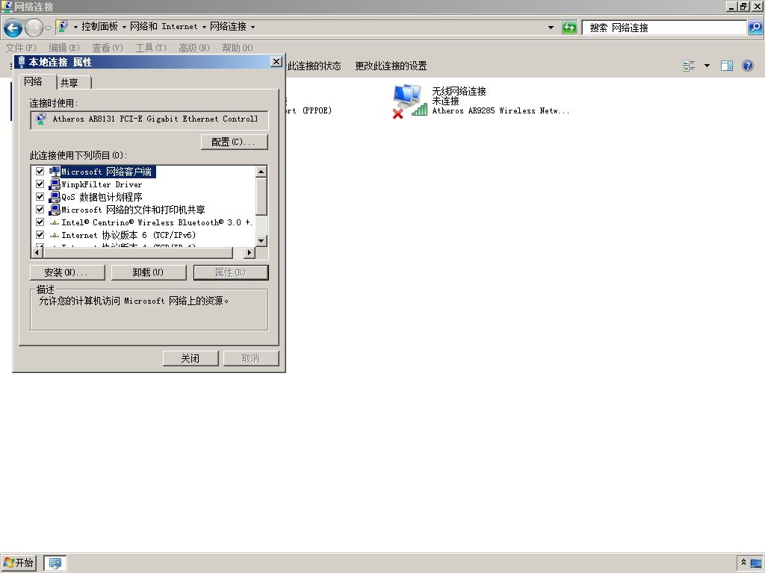765x573 pixels.
Task: Open recent pages dropdown next to Forward
Action: click(48, 28)
